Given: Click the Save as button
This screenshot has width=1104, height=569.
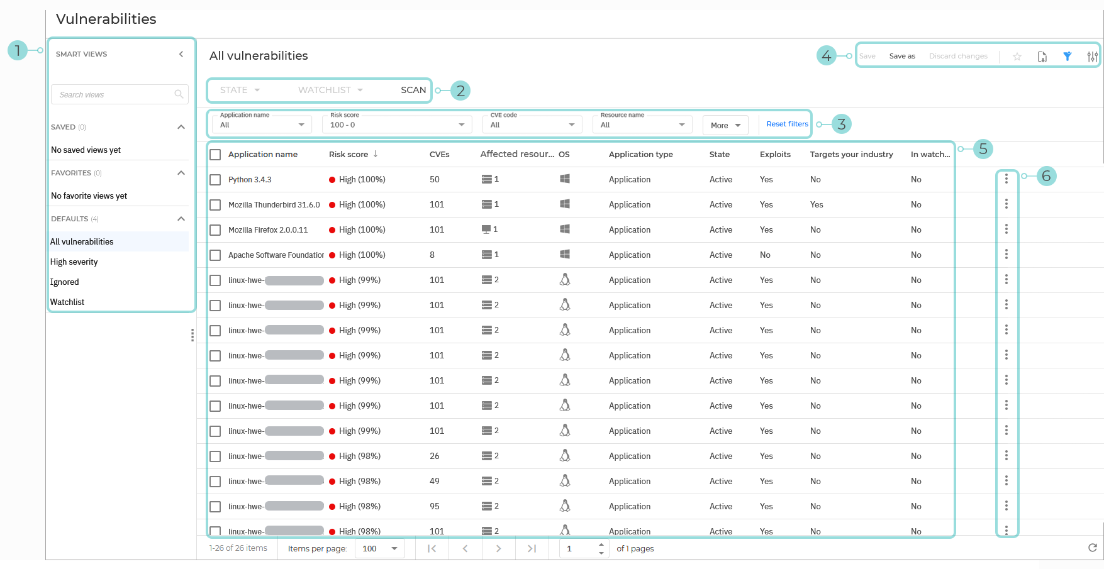Looking at the screenshot, I should (x=901, y=56).
